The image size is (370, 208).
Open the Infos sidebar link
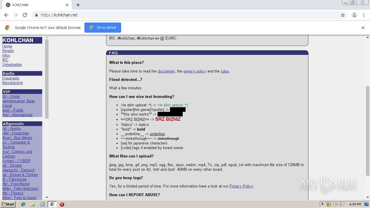pos(6,55)
